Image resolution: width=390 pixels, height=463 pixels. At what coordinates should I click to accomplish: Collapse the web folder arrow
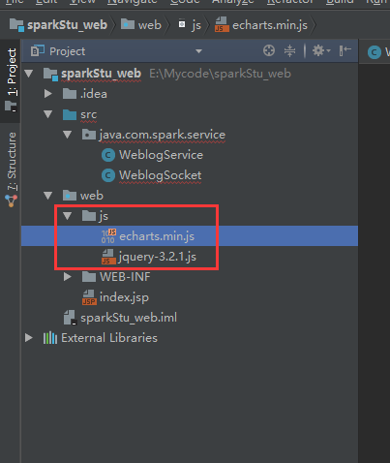tap(48, 196)
